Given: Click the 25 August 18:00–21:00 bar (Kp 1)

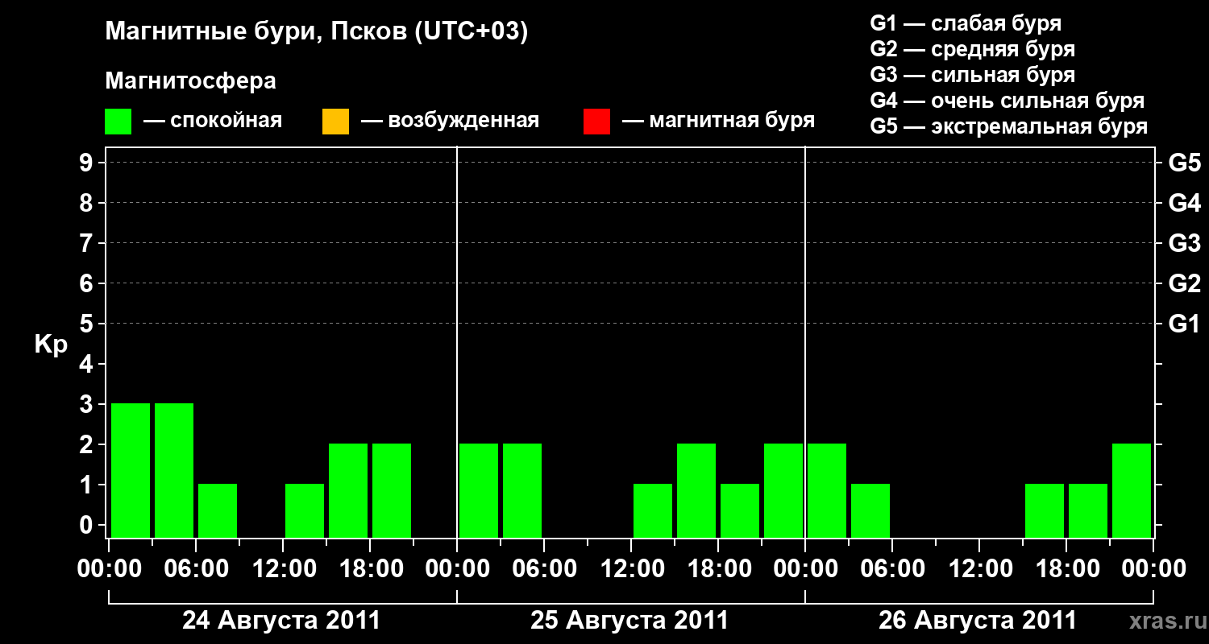Looking at the screenshot, I should click(x=740, y=510).
